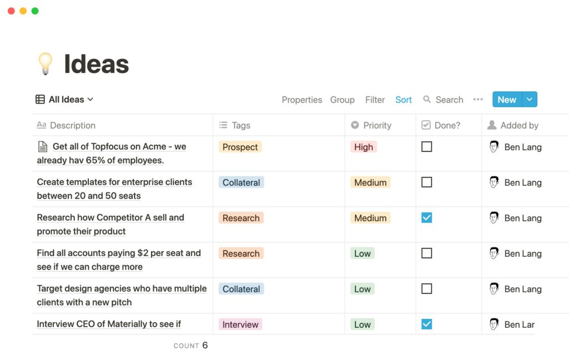Click the Ideas page title
The height and width of the screenshot is (355, 569).
tap(96, 64)
